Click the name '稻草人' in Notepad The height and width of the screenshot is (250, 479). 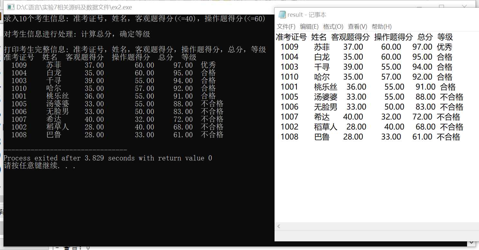326,127
